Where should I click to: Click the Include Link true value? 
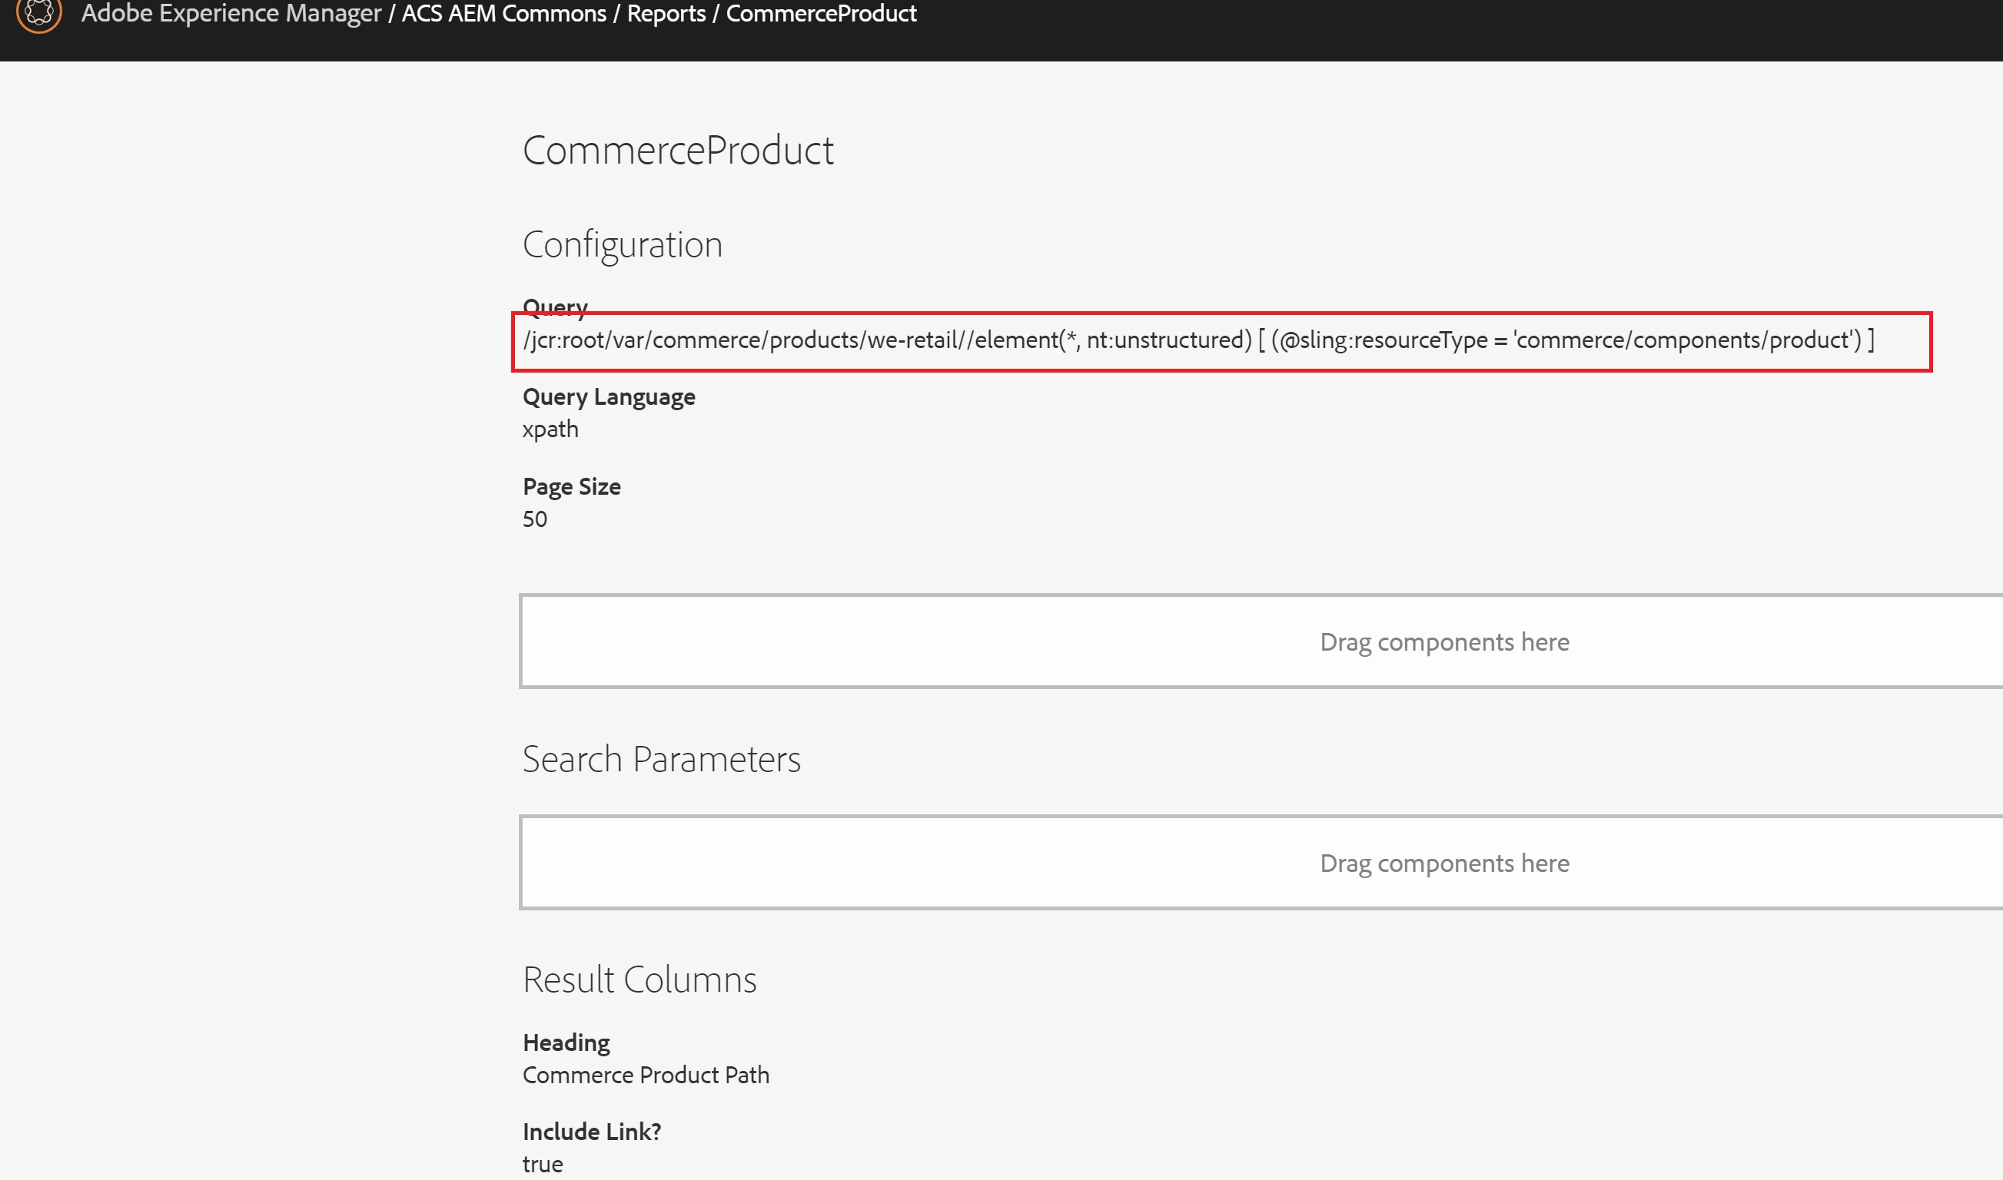coord(542,1164)
